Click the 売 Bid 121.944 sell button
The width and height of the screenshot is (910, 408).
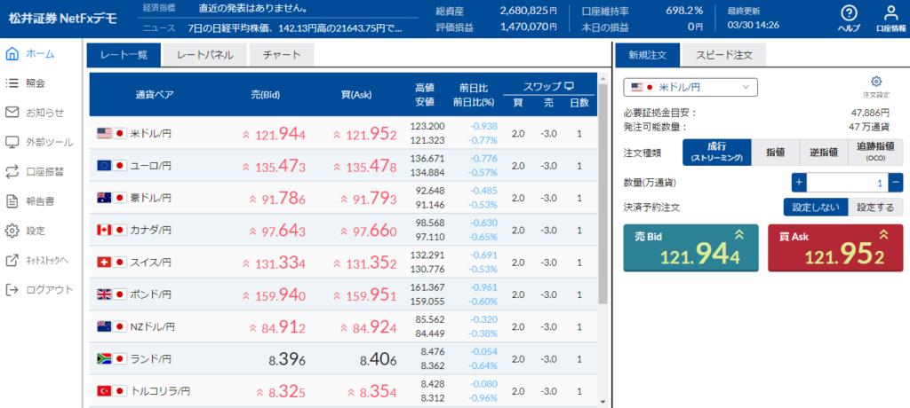click(690, 247)
